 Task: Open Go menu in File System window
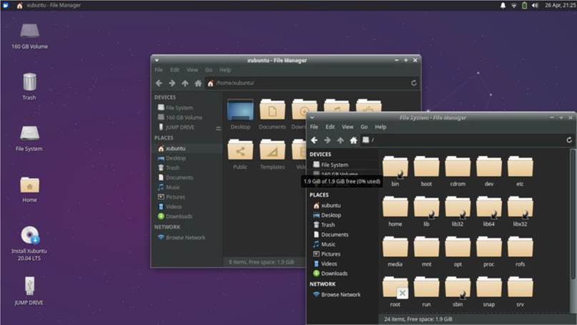pos(364,127)
